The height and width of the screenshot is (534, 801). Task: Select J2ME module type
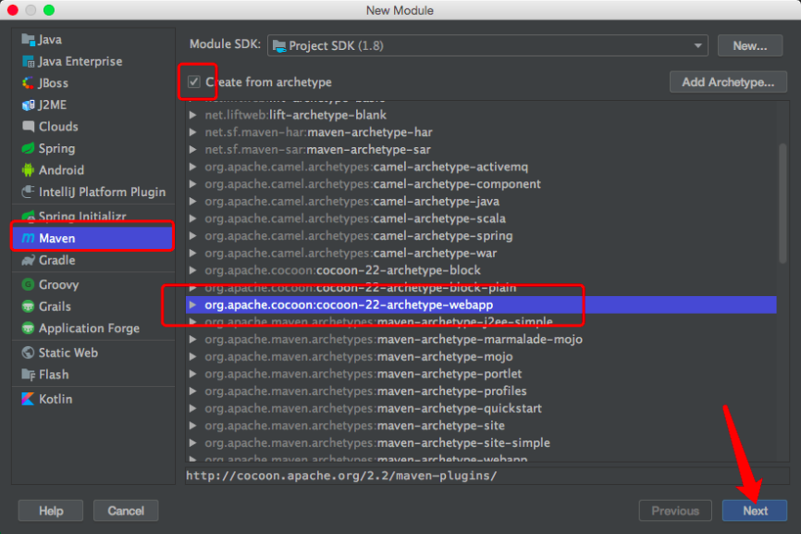coord(93,105)
